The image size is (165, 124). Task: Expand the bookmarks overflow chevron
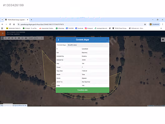tap(161, 28)
